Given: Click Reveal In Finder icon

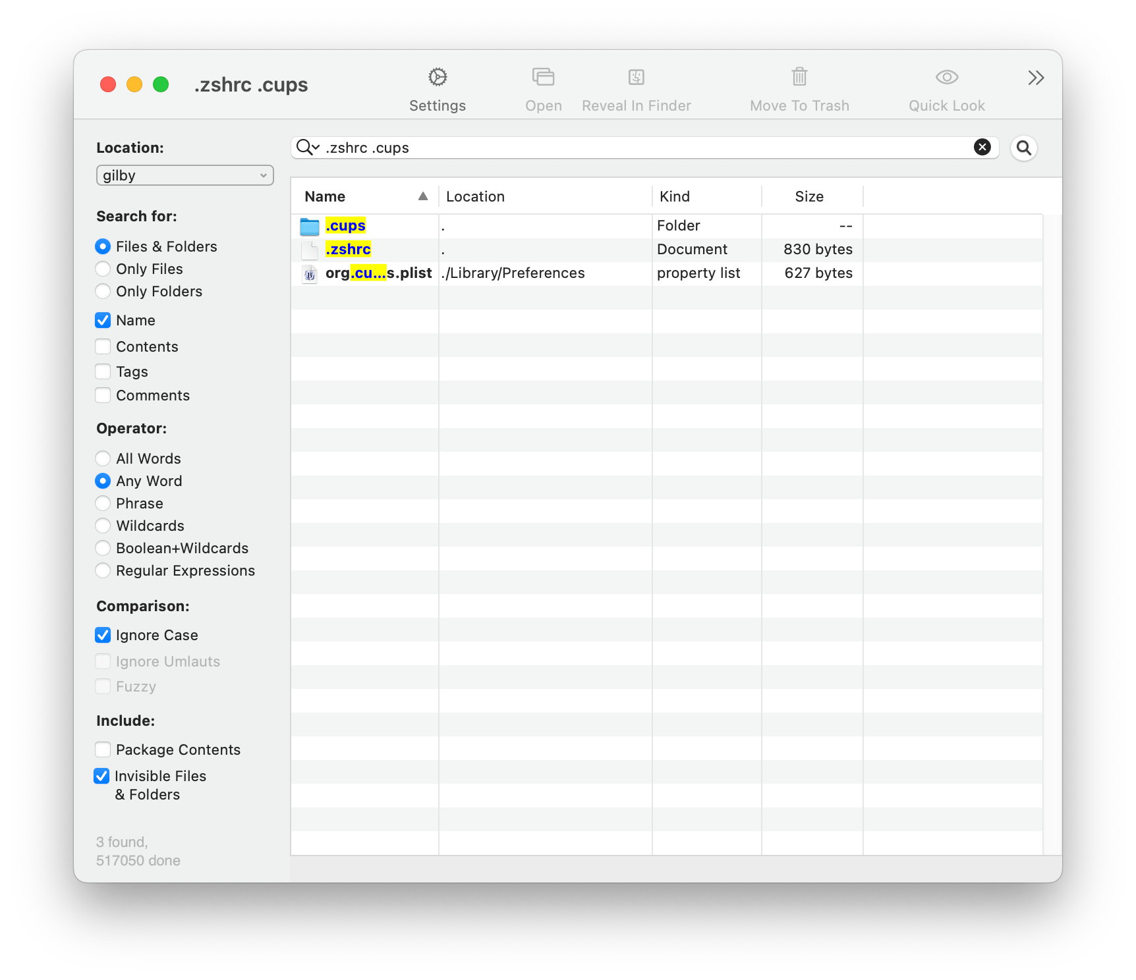Looking at the screenshot, I should point(636,78).
